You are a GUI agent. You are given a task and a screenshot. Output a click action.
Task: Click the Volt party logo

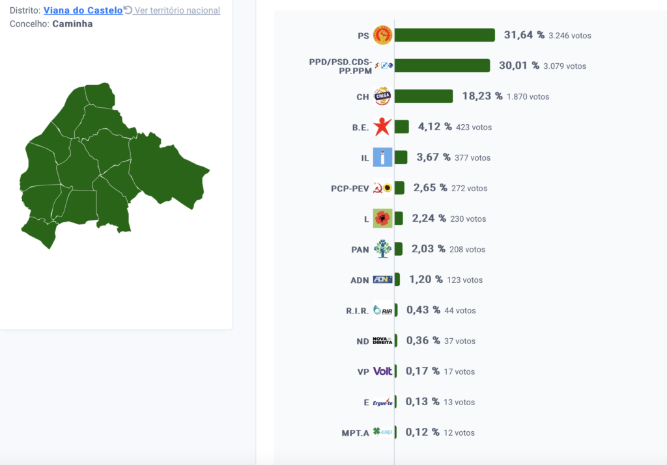point(382,371)
